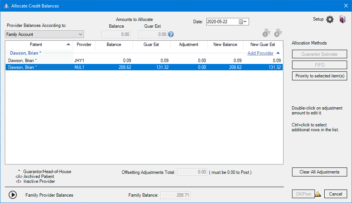
Task: Click the Add Provider link
Action: [x=260, y=53]
